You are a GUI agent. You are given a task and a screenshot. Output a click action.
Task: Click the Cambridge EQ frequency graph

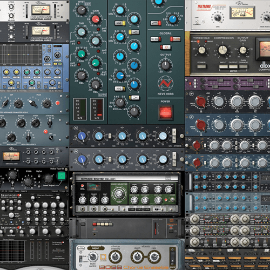click(21, 55)
